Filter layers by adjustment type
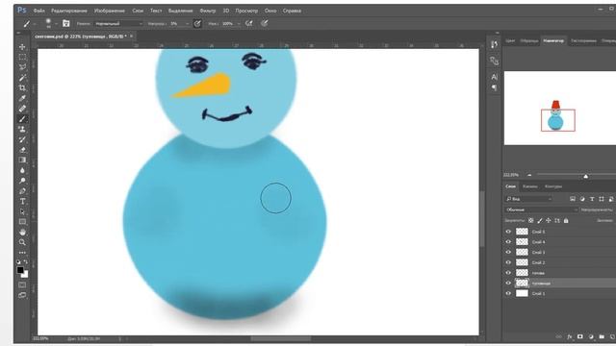Screen dimensions: 616x346 (582, 199)
